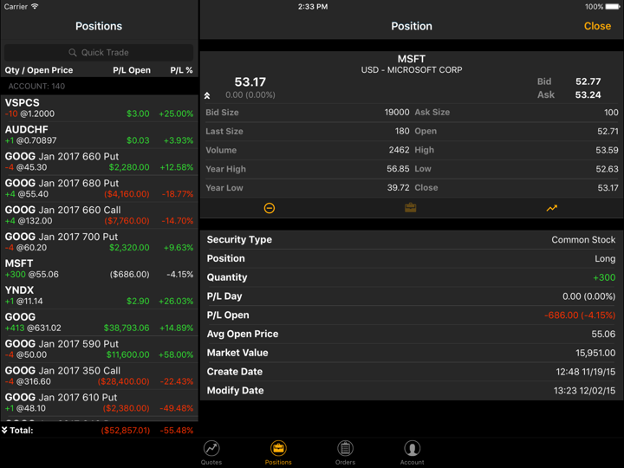Sort by the P/L % column header
Viewport: 624px width, 468px height.
(x=181, y=70)
